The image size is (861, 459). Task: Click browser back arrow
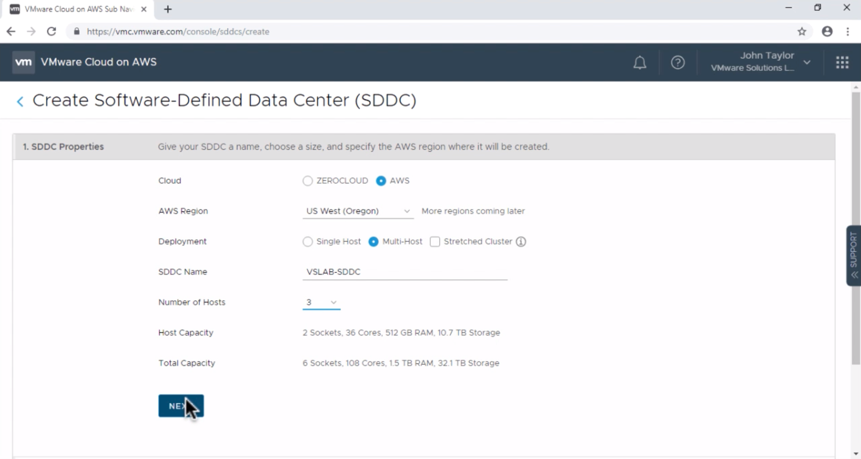[x=11, y=31]
